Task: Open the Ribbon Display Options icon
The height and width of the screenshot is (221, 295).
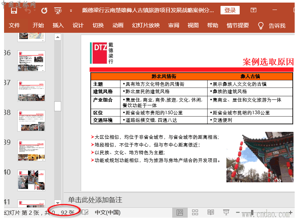Action: click(x=253, y=10)
